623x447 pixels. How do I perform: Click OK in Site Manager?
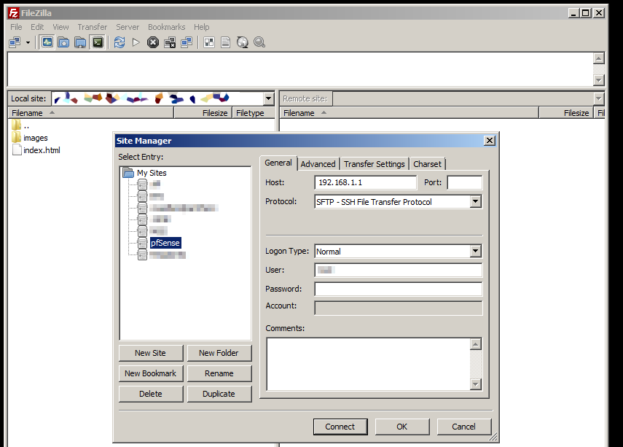(402, 427)
